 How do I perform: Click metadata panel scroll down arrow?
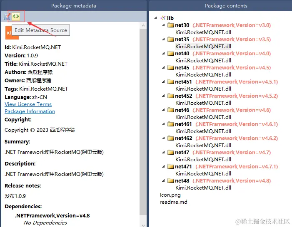point(143,225)
